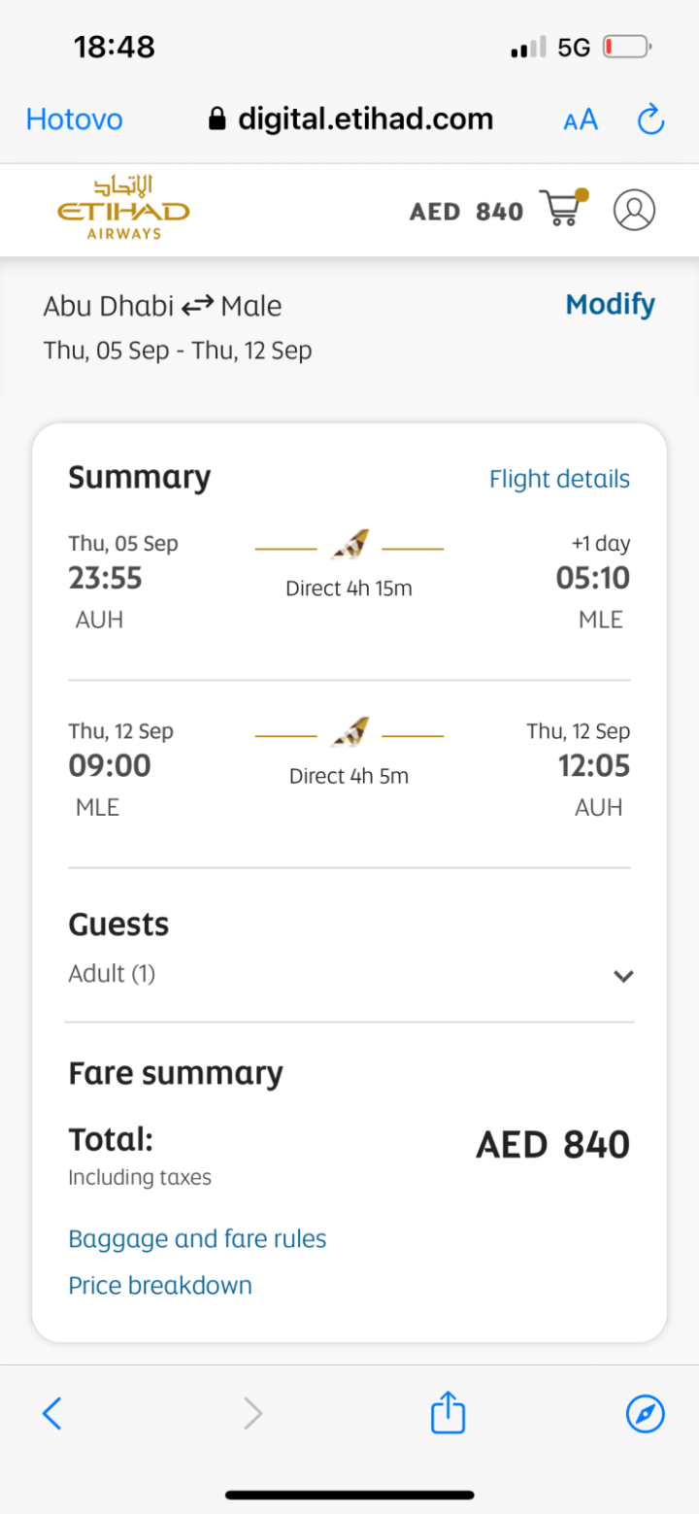The image size is (699, 1514).
Task: Tap the return flight tail icon
Action: pos(349,733)
